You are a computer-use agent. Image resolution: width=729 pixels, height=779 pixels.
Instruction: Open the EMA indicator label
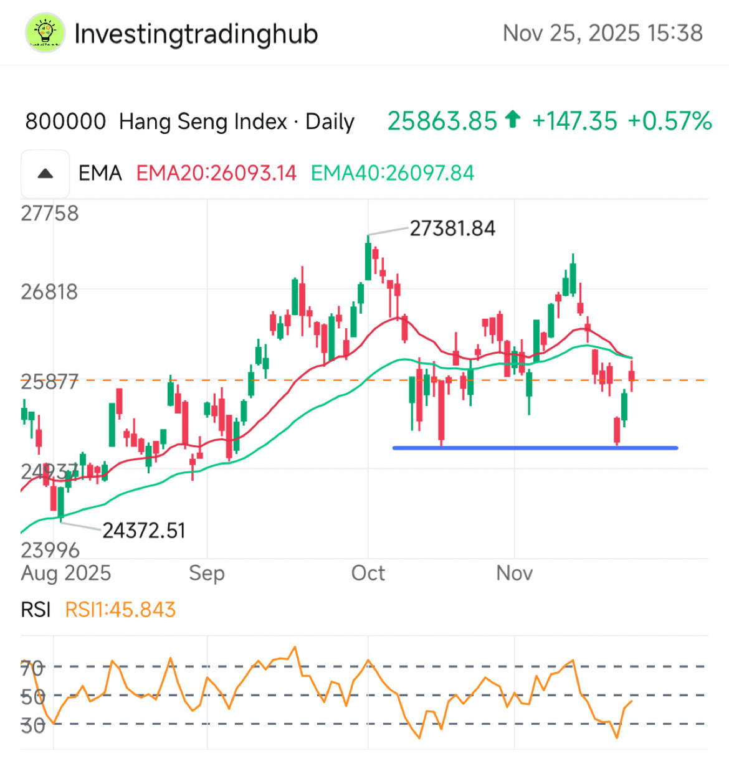100,173
